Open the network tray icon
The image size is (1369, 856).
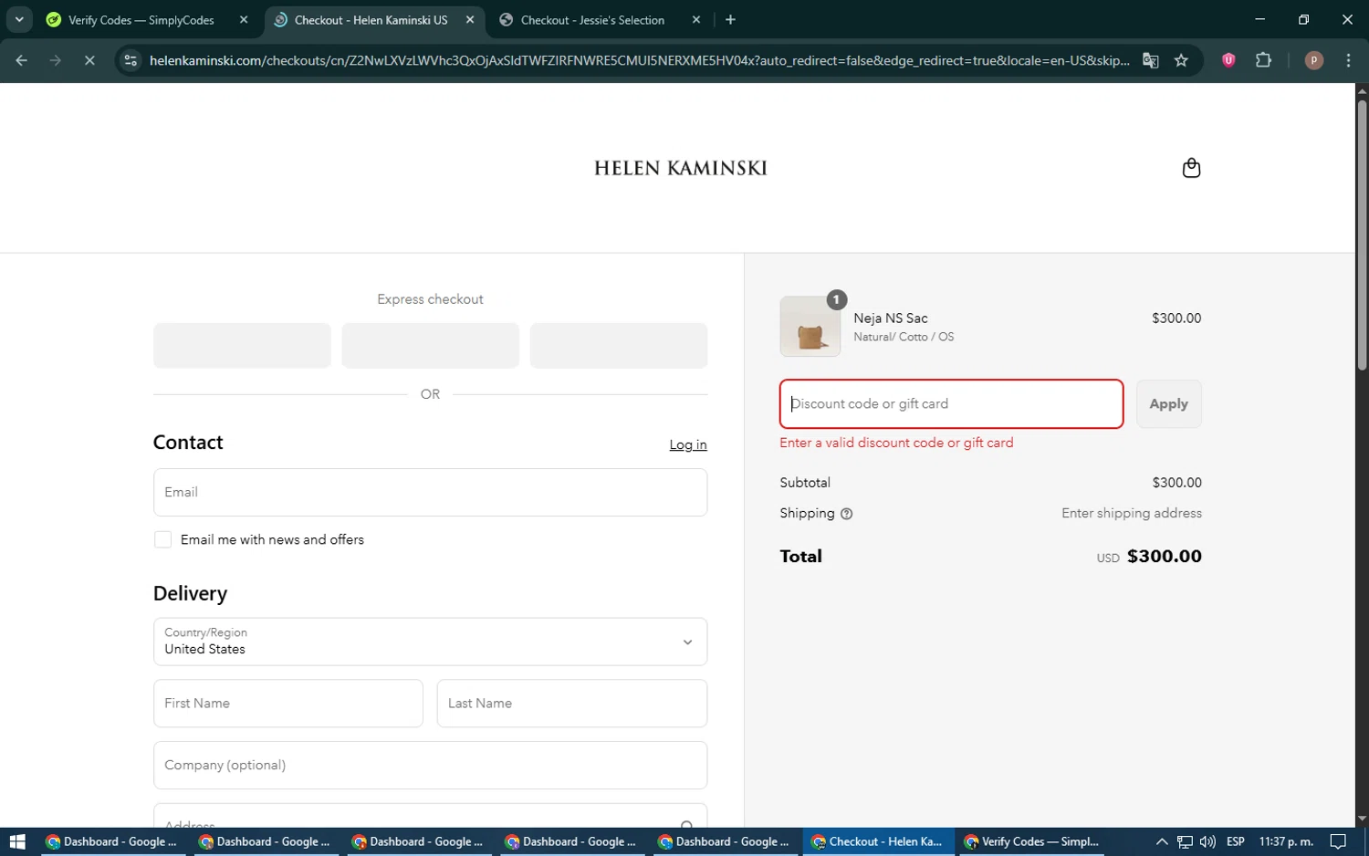tap(1185, 841)
